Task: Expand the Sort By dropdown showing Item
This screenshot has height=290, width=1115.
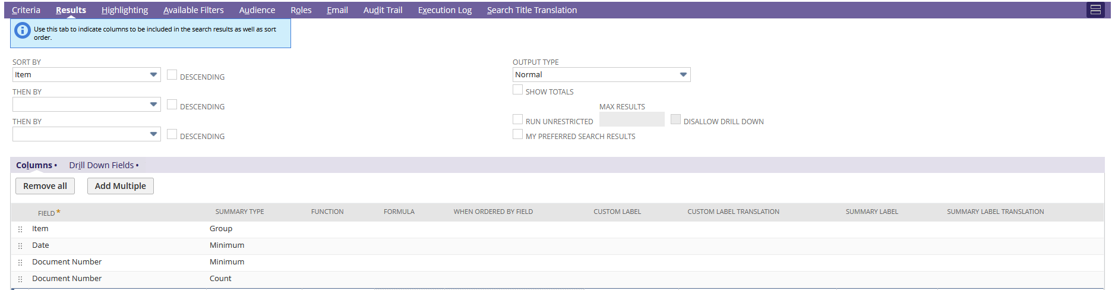Action: tap(87, 75)
